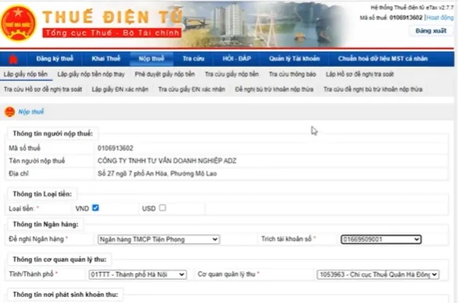Click the Đăng xuất logout button
Viewport: 458px width, 303px height.
pos(431,30)
